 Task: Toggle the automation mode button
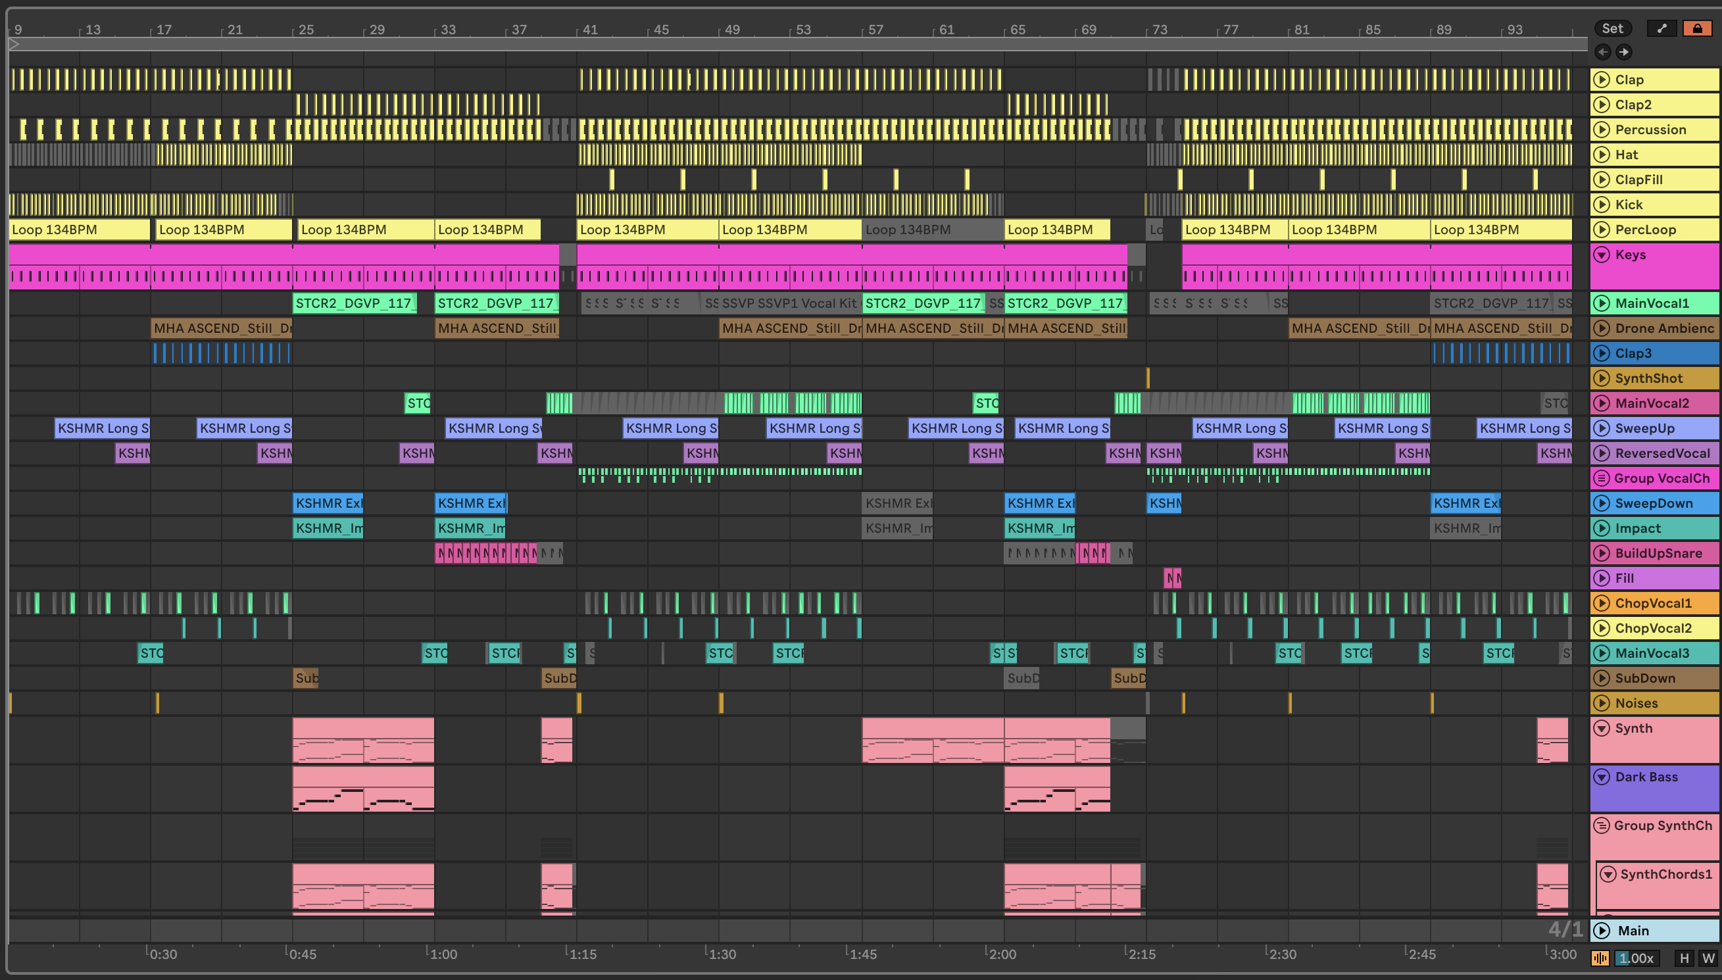pos(1661,28)
